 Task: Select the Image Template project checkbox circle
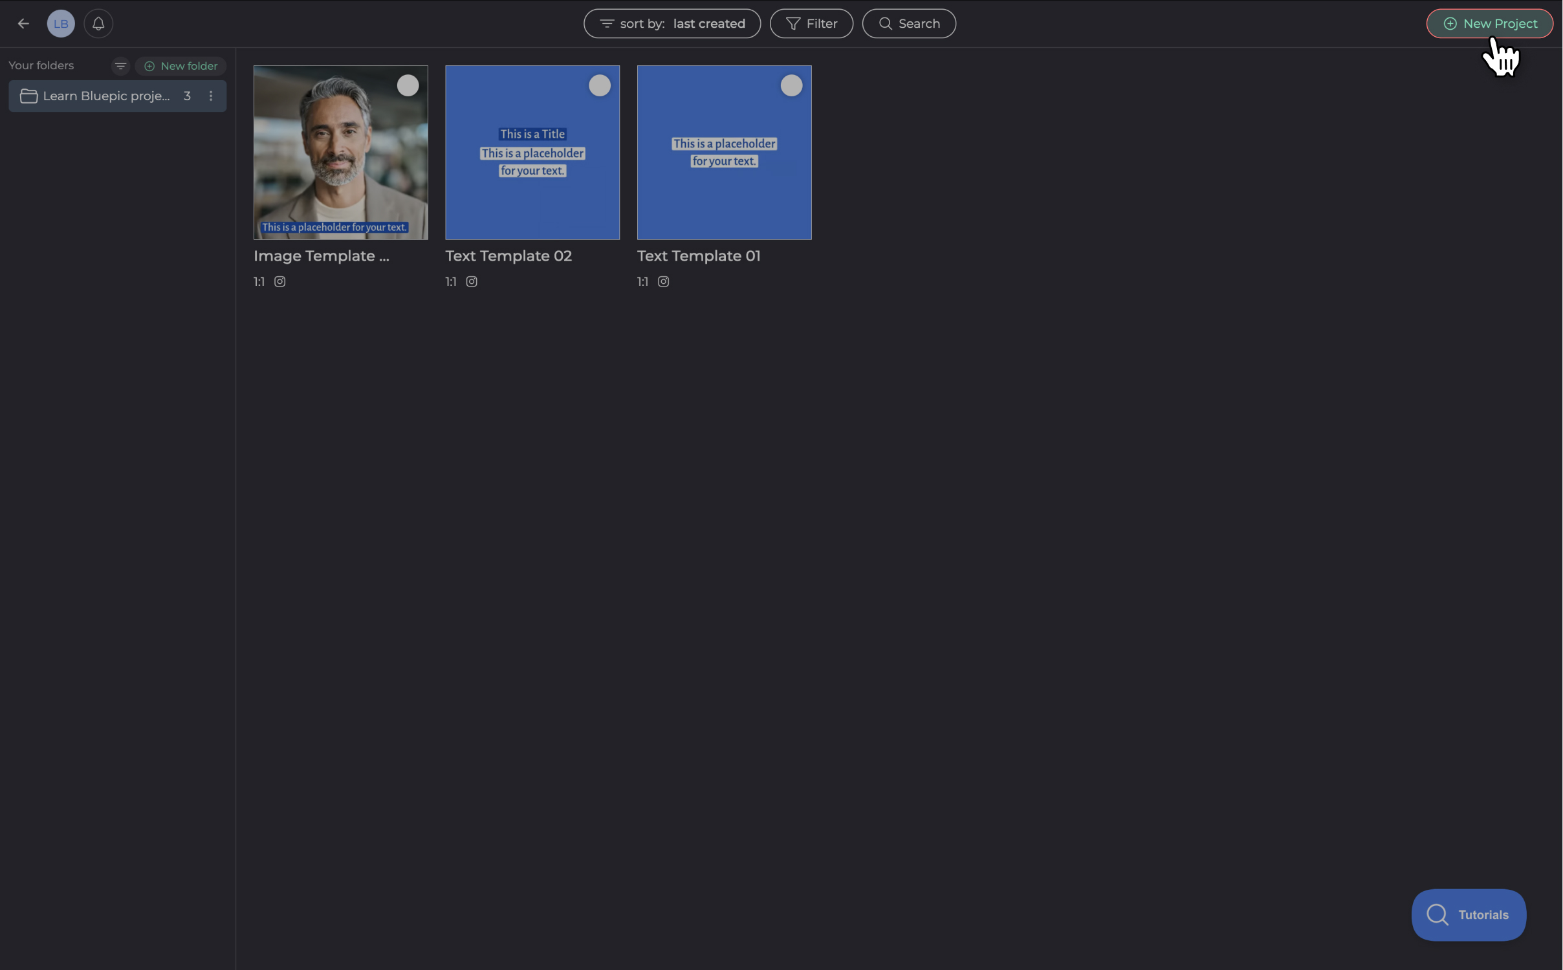point(408,85)
